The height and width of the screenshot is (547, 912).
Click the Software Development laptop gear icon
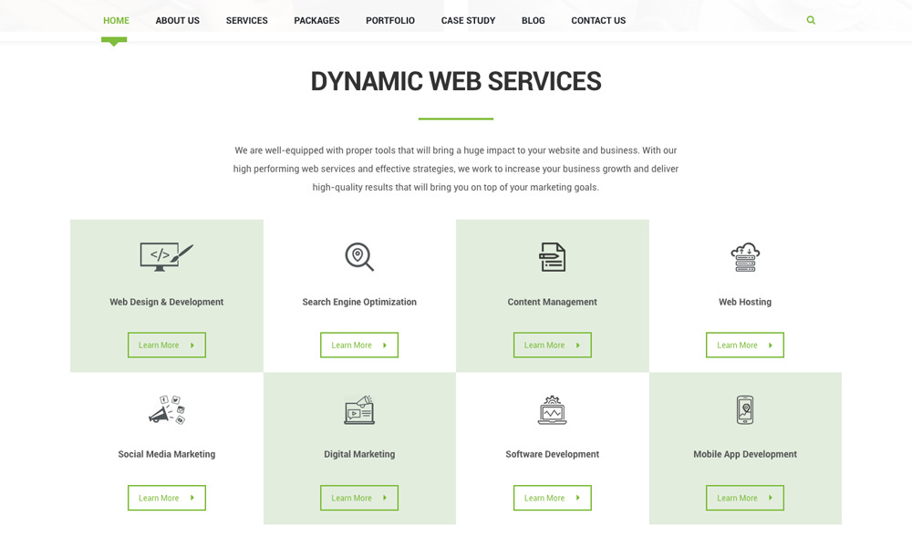pyautogui.click(x=553, y=410)
